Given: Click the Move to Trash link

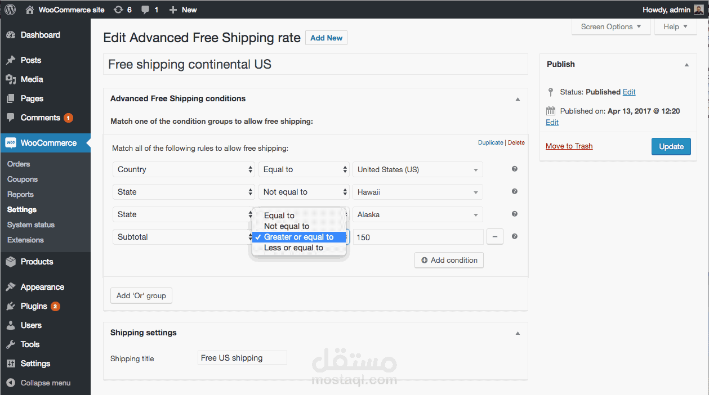Looking at the screenshot, I should (x=569, y=146).
